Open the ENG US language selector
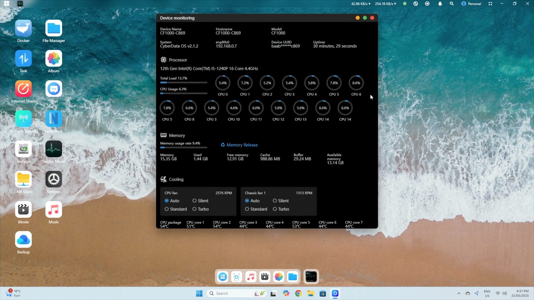This screenshot has height=300, width=534. [487, 293]
